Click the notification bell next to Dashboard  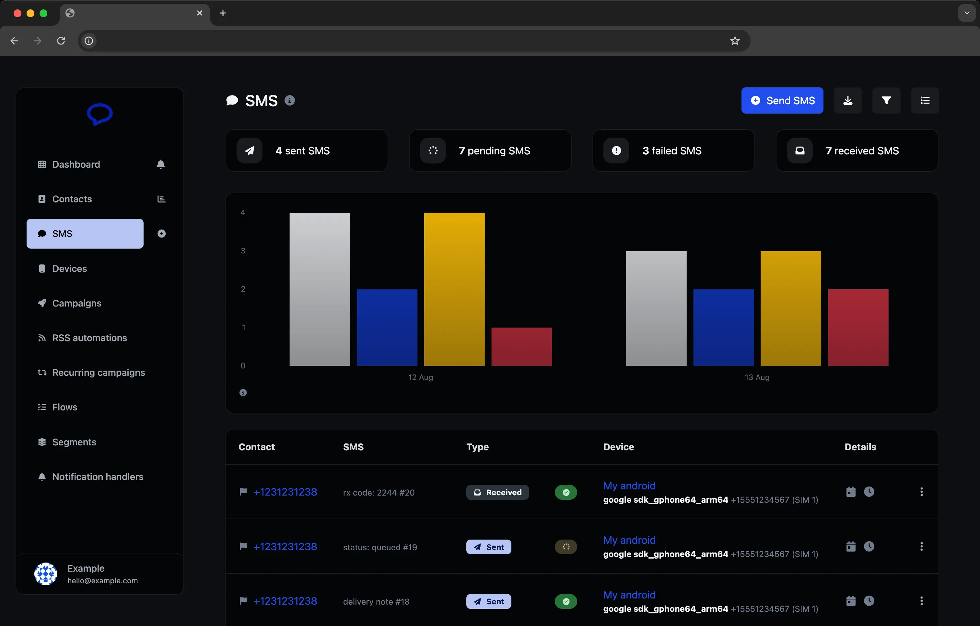[161, 164]
